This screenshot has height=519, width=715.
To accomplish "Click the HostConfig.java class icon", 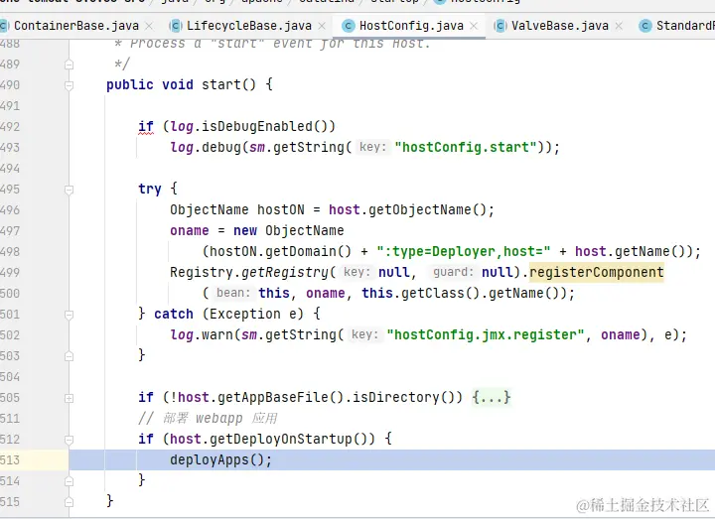I will [348, 26].
